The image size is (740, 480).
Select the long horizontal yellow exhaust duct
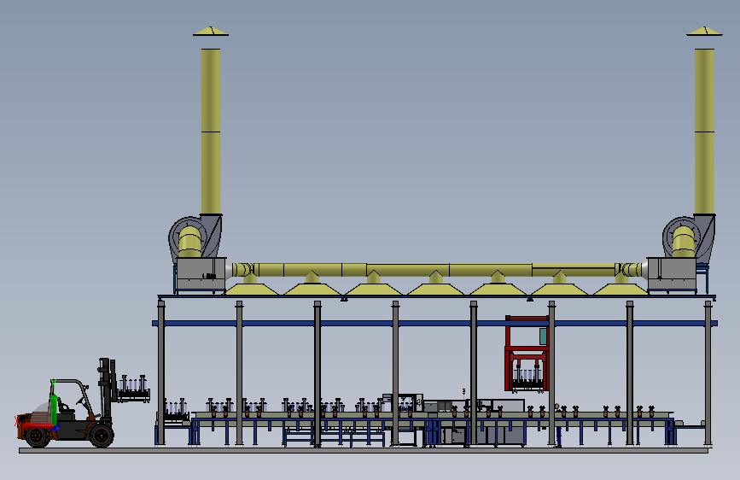point(436,270)
